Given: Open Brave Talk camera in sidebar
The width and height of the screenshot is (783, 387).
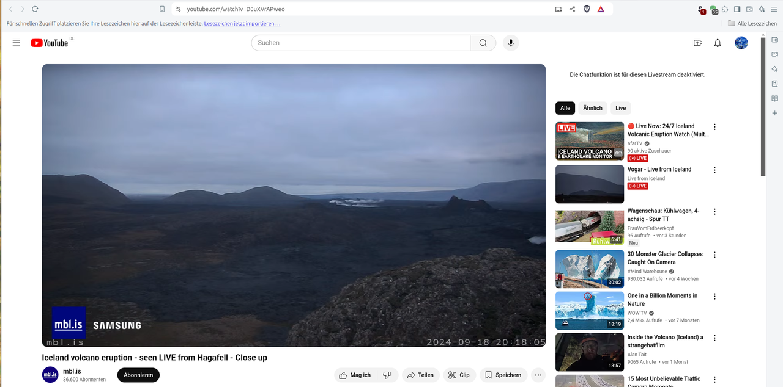Looking at the screenshot, I should click(775, 54).
